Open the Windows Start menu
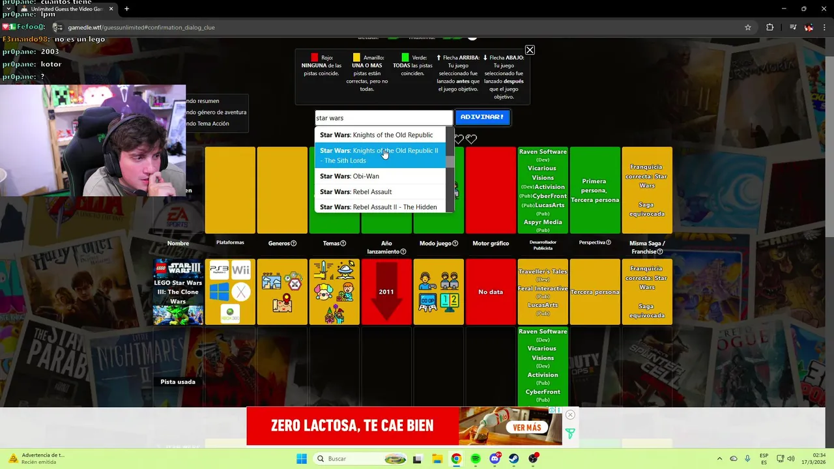The height and width of the screenshot is (469, 834). pyautogui.click(x=302, y=459)
